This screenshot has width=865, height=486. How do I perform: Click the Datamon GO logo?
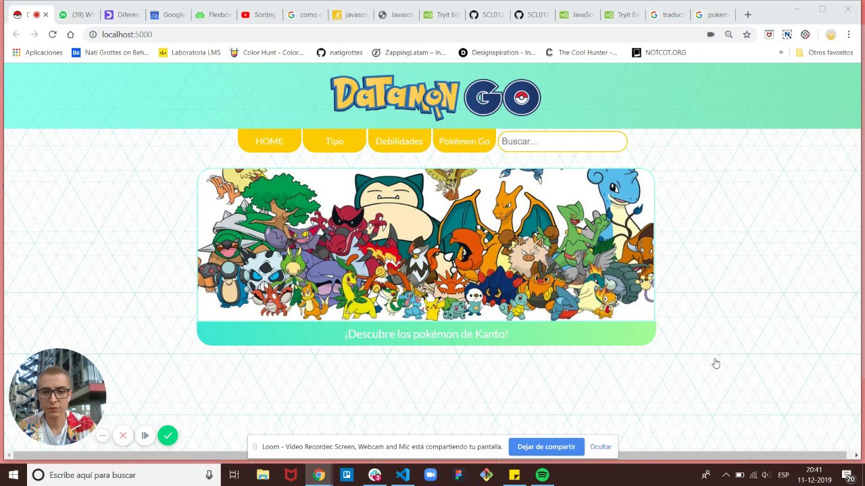[435, 97]
